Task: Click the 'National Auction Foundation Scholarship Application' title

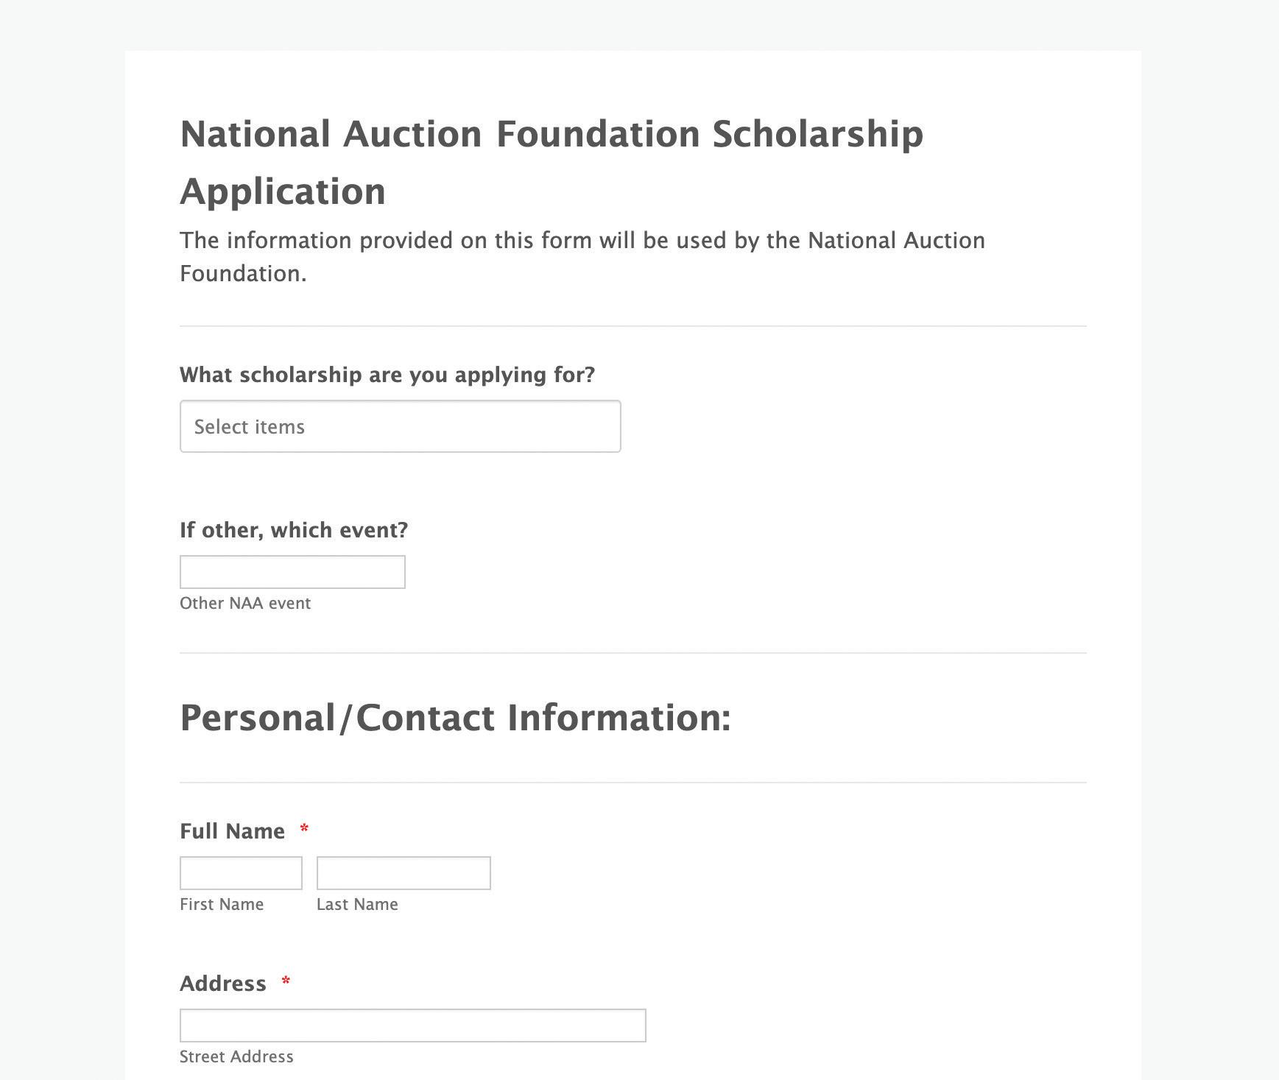Action: coord(552,162)
